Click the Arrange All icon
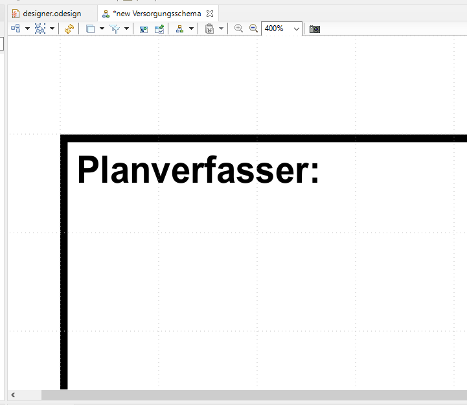Viewport: 467px width, 405px height. click(x=16, y=29)
